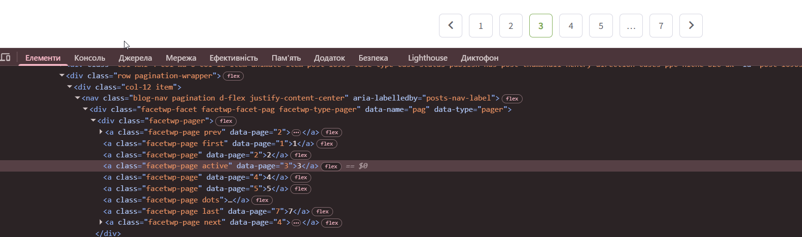Image resolution: width=802 pixels, height=237 pixels.
Task: Toggle flex badge on next anchor
Action: (332, 223)
